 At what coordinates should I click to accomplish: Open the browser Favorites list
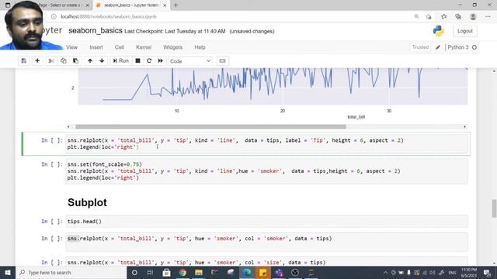(443, 16)
